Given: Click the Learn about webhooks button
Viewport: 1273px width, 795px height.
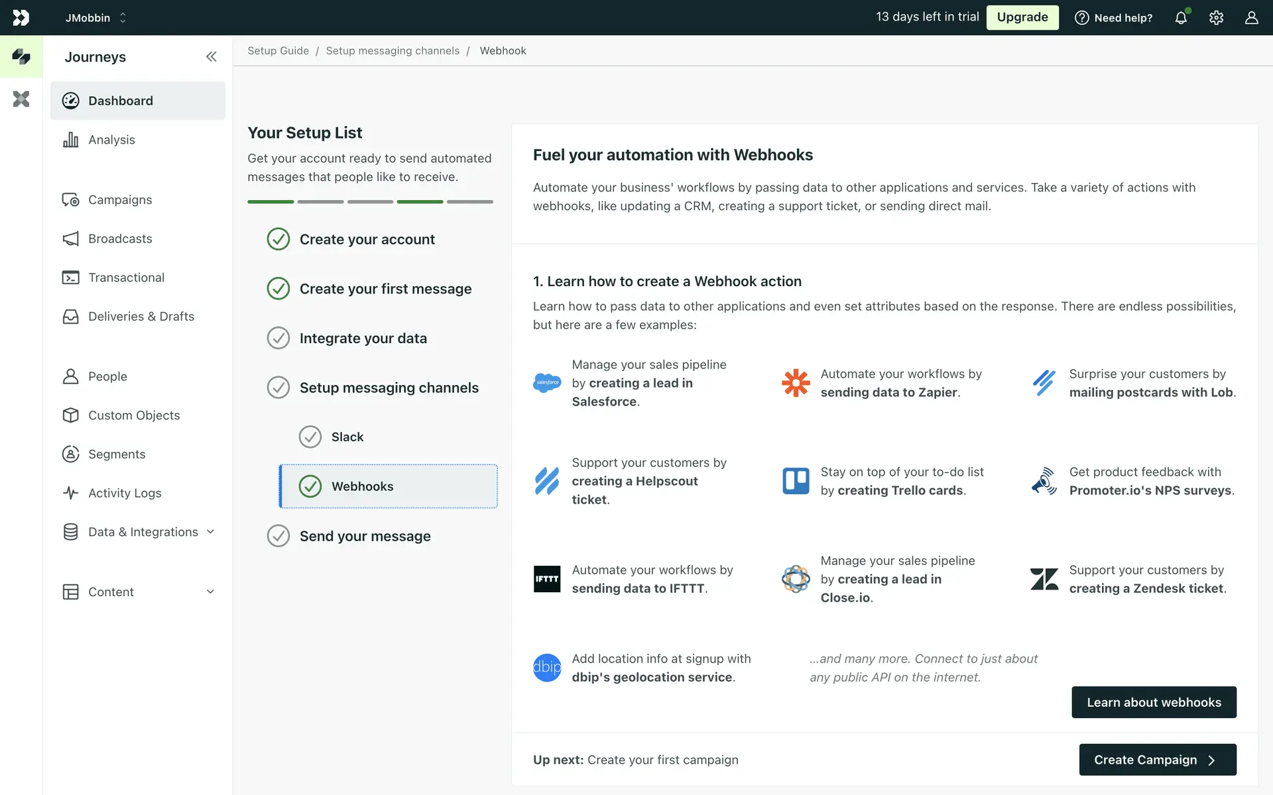Looking at the screenshot, I should click(1154, 702).
